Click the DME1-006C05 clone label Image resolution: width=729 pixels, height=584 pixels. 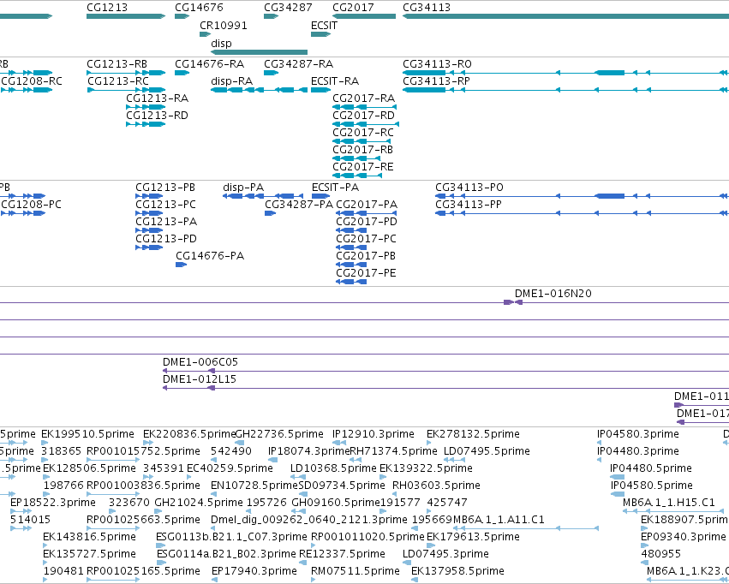click(x=200, y=362)
